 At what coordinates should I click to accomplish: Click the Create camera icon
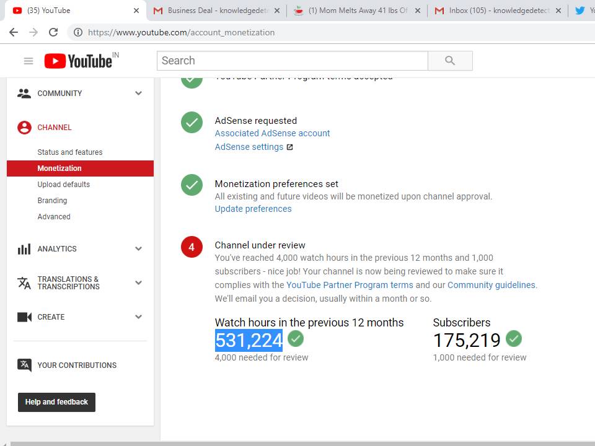point(24,317)
